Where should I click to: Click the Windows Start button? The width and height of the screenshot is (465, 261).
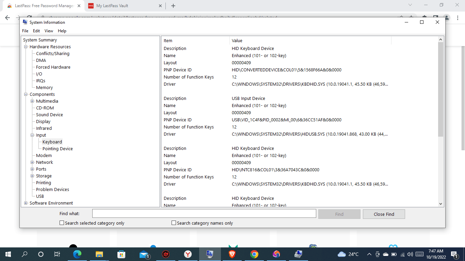[x=7, y=254]
